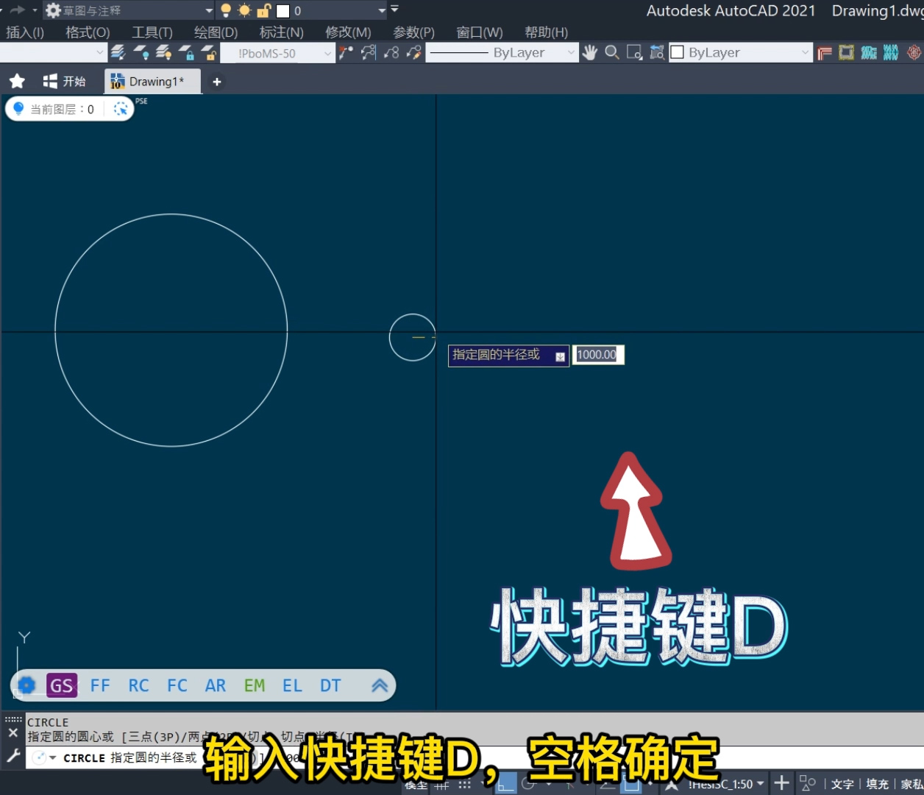Click the layer stack with bulb icon
This screenshot has width=924, height=795.
[163, 52]
